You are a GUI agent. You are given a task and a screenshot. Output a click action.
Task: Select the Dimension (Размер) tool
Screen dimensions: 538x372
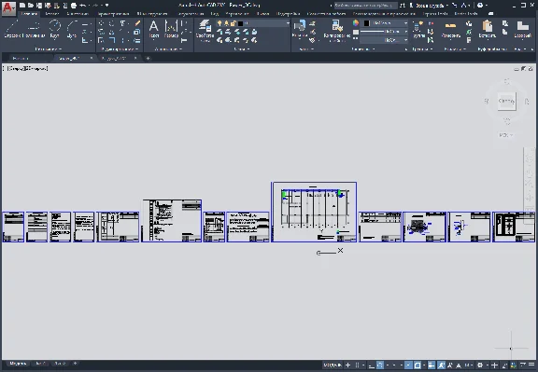(171, 29)
